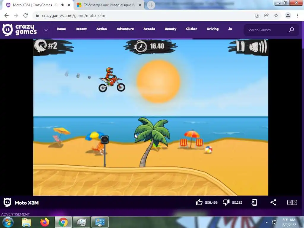Close the Télécharger une image disque tab

coord(140,5)
